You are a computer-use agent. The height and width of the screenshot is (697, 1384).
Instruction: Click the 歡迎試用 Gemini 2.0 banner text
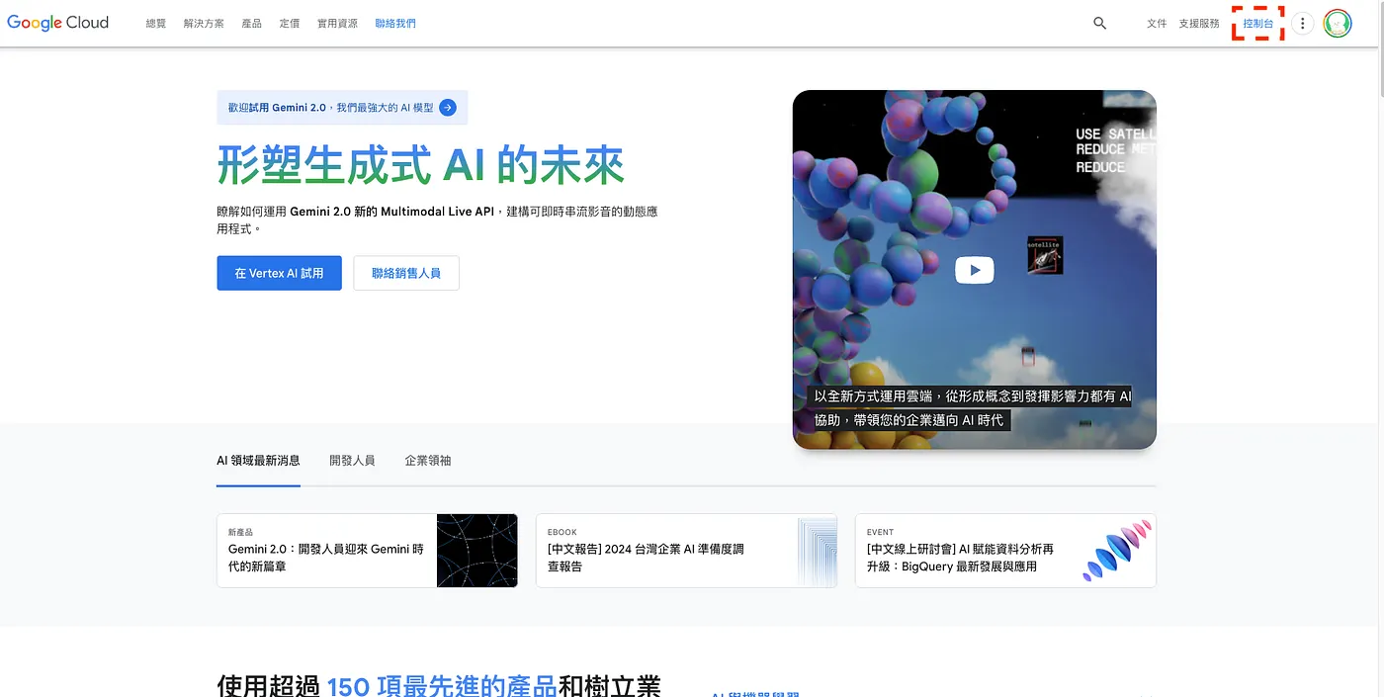point(330,108)
